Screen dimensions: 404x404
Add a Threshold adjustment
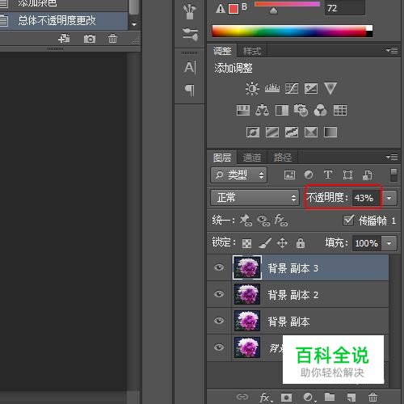point(292,133)
